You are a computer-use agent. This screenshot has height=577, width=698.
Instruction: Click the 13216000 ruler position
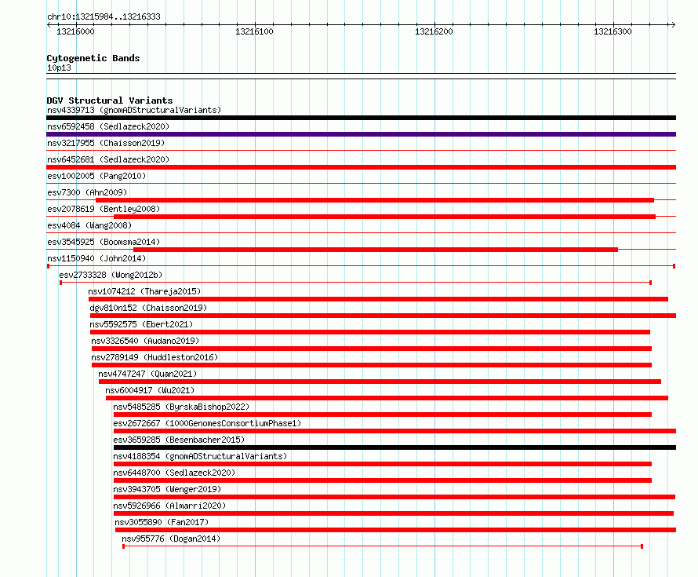coord(75,31)
